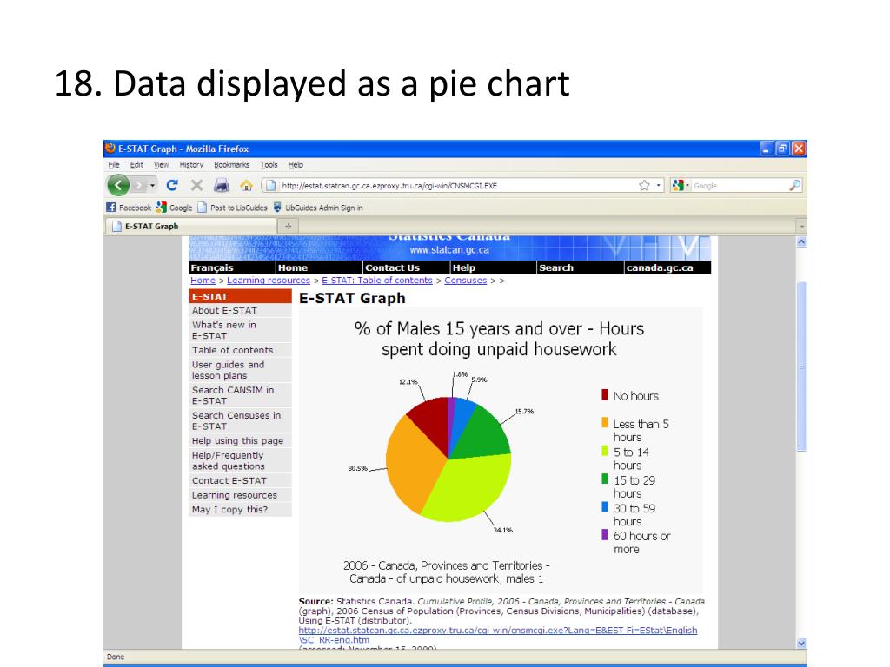Open the Help menu in the menu bar

tap(296, 165)
